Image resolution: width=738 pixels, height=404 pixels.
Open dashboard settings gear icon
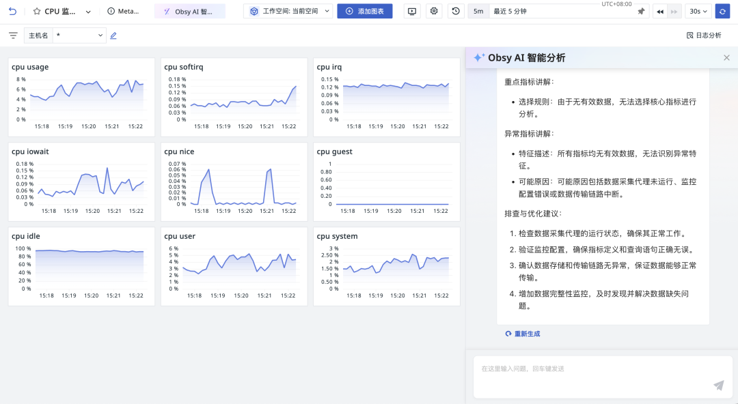click(x=434, y=12)
